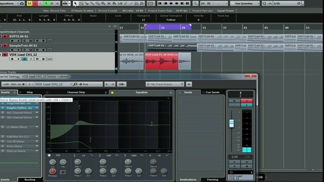Viewport: 324px width, 182px height.
Task: Switch to the Panning tab
Action: pyautogui.click(x=213, y=179)
